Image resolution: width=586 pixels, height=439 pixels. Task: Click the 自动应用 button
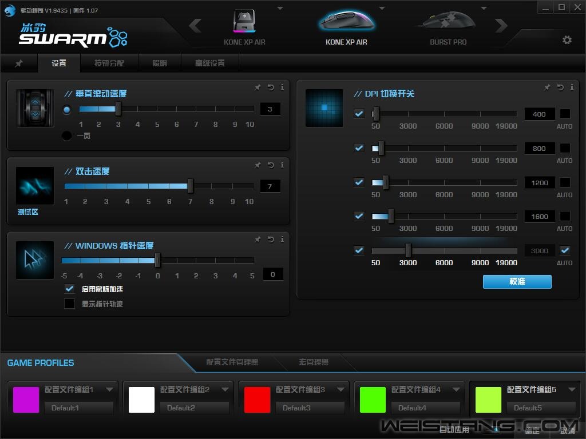(x=454, y=430)
